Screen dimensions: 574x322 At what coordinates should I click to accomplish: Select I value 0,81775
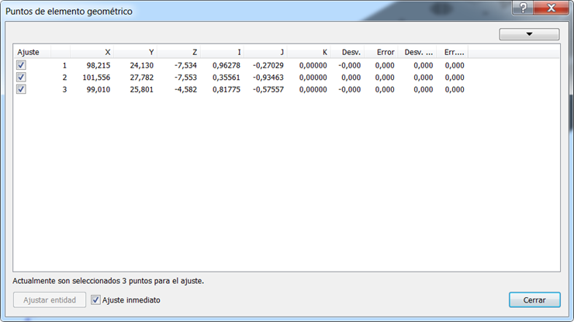point(226,90)
